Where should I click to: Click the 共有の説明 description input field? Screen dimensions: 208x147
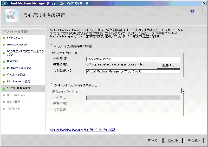(x=133, y=71)
